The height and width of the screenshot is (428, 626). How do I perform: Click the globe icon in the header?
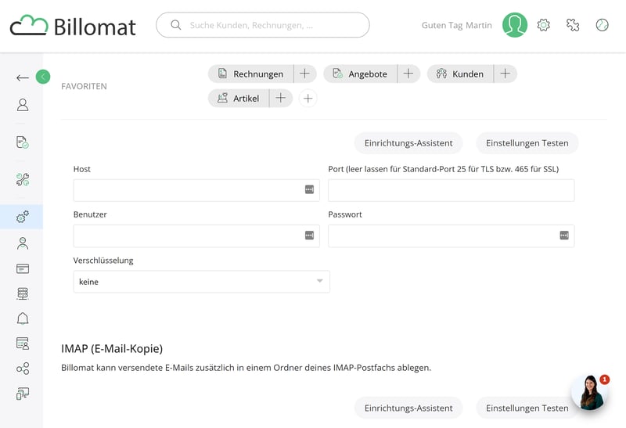tap(602, 25)
